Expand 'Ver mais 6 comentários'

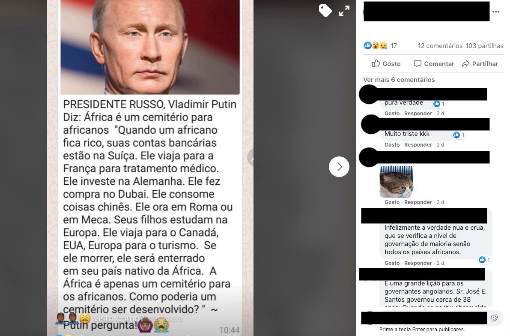point(399,79)
